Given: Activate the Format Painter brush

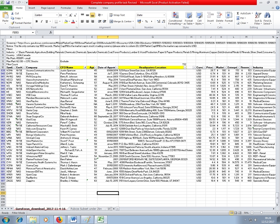Looking at the screenshot, I should [x=12, y=23].
